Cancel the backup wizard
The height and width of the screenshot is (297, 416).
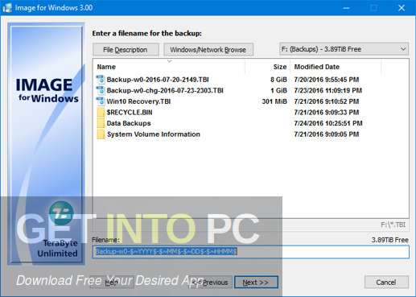point(386,283)
